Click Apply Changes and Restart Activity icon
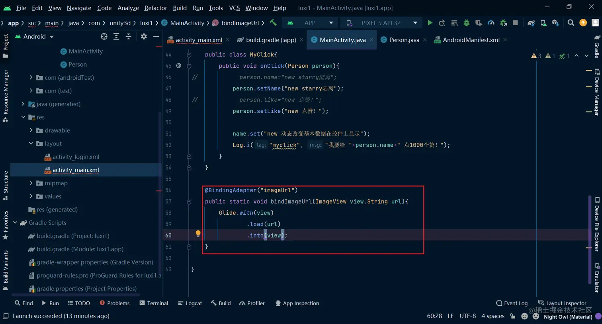 442,23
